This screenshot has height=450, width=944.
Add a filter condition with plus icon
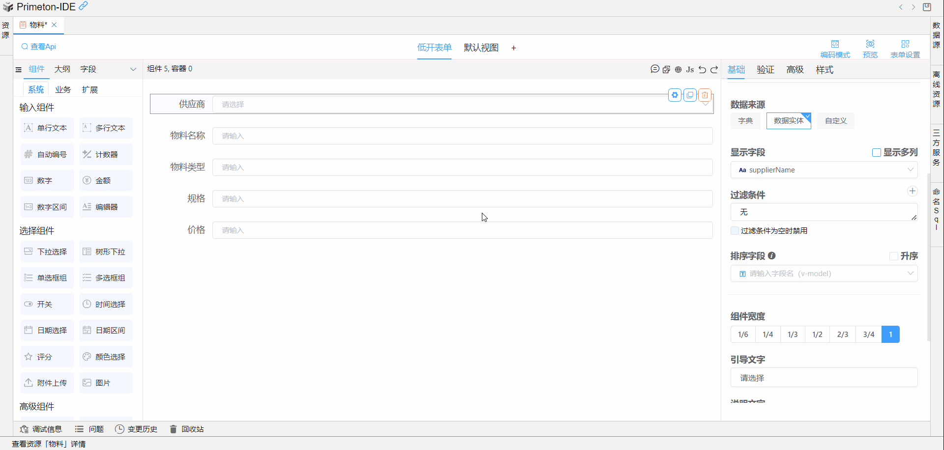(912, 191)
